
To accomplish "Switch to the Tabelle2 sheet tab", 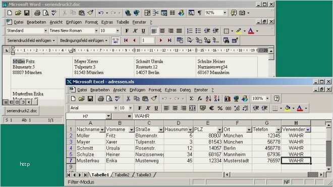I will [122, 175].
